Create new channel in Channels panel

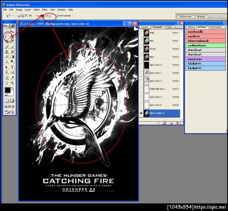171,123
